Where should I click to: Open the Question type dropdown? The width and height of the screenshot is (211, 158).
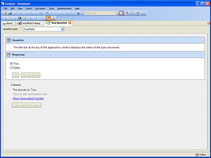[44, 29]
